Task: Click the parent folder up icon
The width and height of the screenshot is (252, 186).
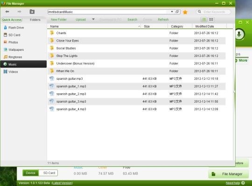Action: [32, 12]
